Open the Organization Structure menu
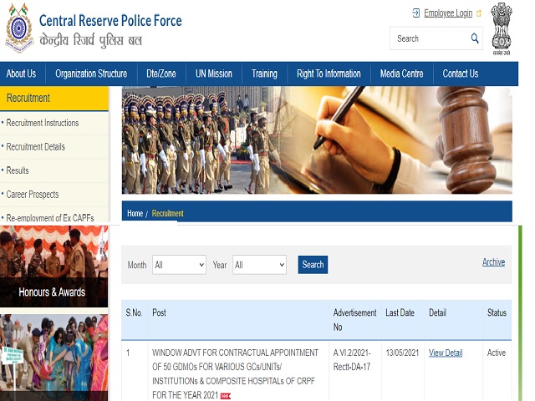Viewport: 535px width, 401px height. coord(91,74)
